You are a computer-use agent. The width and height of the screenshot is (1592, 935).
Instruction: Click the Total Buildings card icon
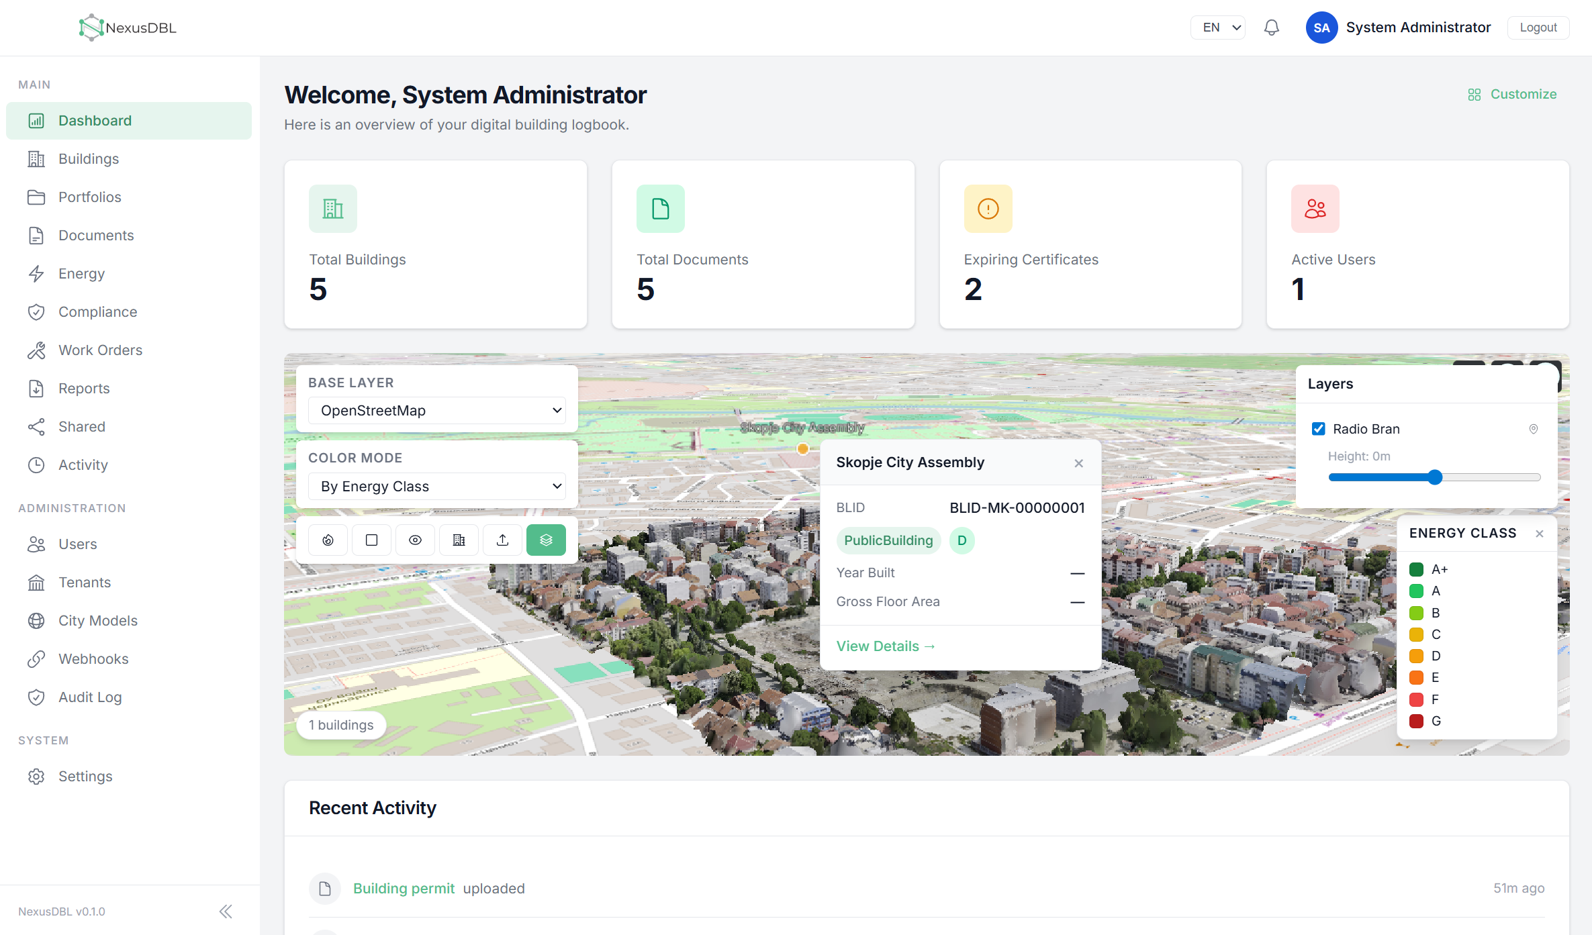(333, 209)
